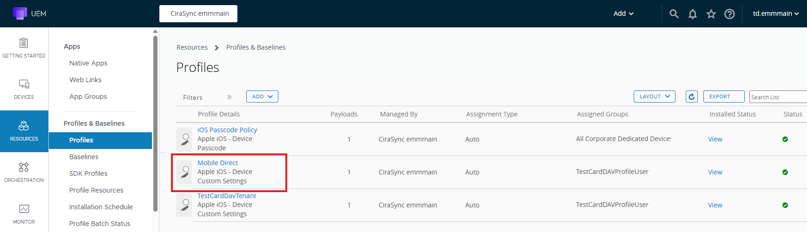Viewport: 807px width, 232px height.
Task: Expand the td.emmmain account menu
Action: pyautogui.click(x=775, y=13)
